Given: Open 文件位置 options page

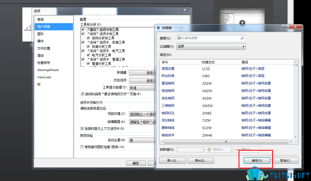Looking at the screenshot, I should (x=54, y=48).
